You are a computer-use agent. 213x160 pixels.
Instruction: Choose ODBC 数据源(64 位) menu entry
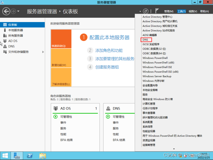pyautogui.click(x=154, y=53)
